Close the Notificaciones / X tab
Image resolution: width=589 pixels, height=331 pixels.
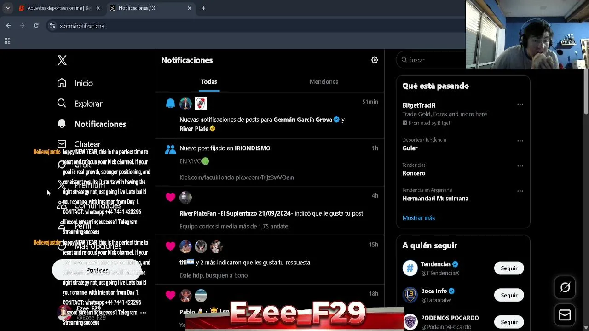[189, 8]
